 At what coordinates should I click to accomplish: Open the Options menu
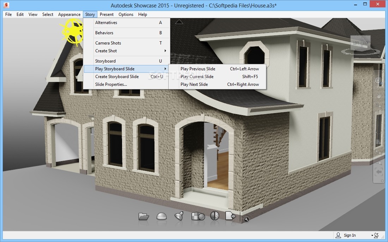[126, 14]
